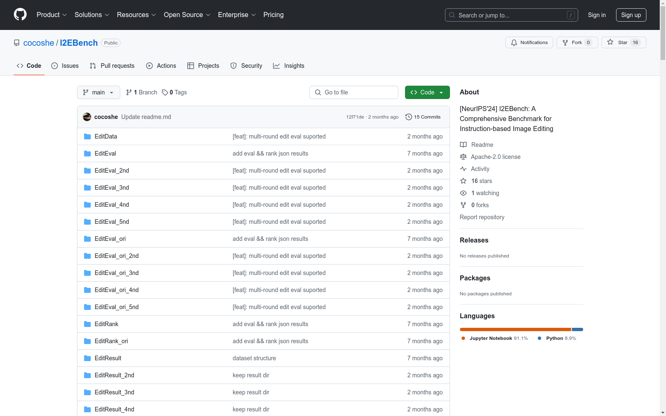
Task: Click the Report repository link
Action: 482,217
